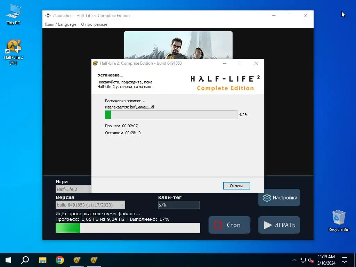
Task: Click the play triangle icon on ИГРАТЬ
Action: pyautogui.click(x=268, y=225)
